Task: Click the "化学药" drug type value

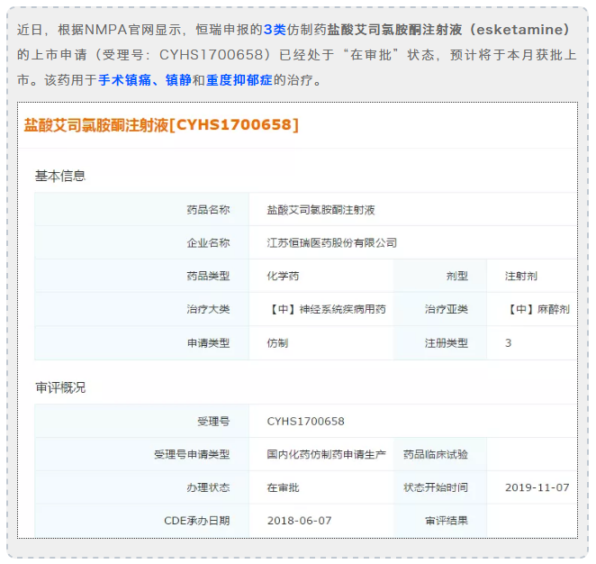Action: coord(283,276)
